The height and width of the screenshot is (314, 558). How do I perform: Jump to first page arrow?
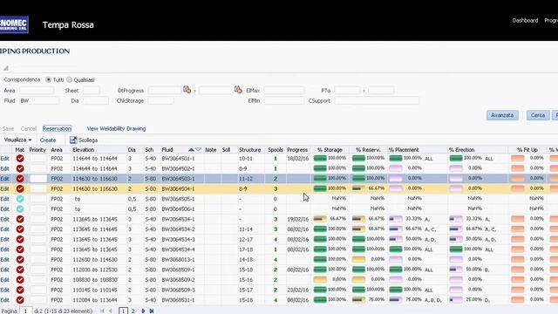tap(102, 311)
